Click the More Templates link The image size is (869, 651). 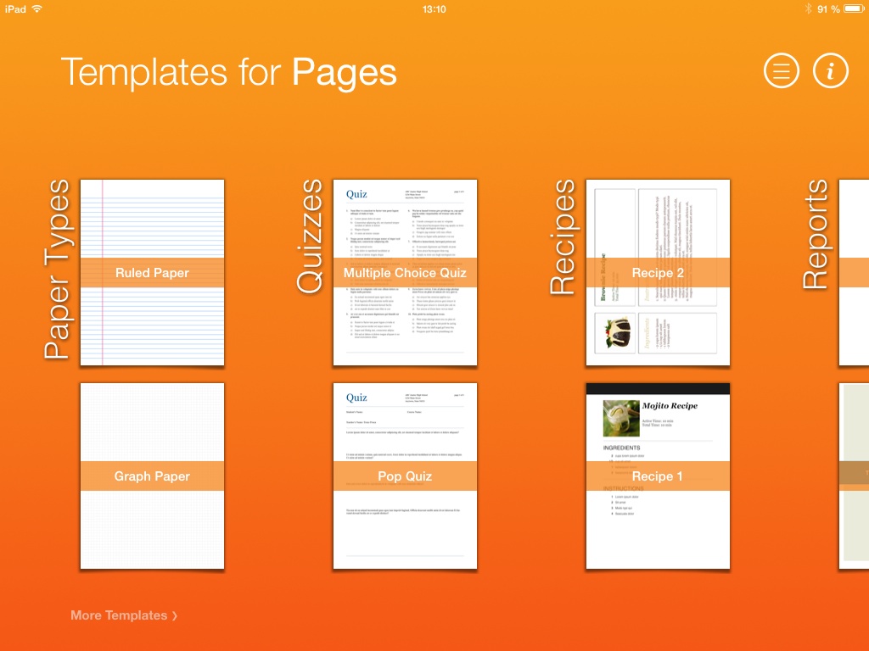pyautogui.click(x=124, y=615)
